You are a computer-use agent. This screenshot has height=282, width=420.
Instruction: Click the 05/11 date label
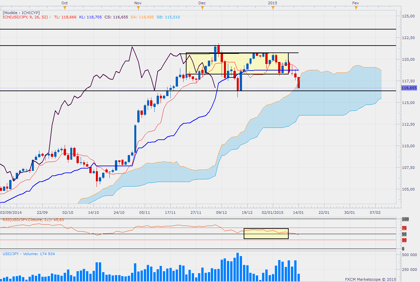click(x=144, y=212)
